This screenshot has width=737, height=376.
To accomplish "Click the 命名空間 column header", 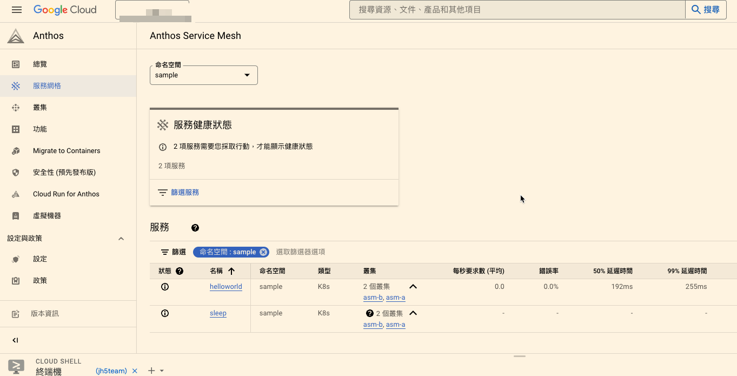I will click(273, 271).
